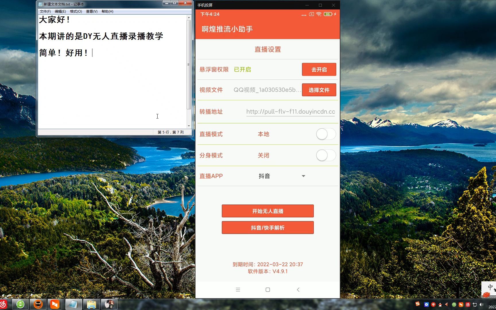Click the battery level indicator showing 86
Viewport: 496px width, 310px height.
coord(328,14)
